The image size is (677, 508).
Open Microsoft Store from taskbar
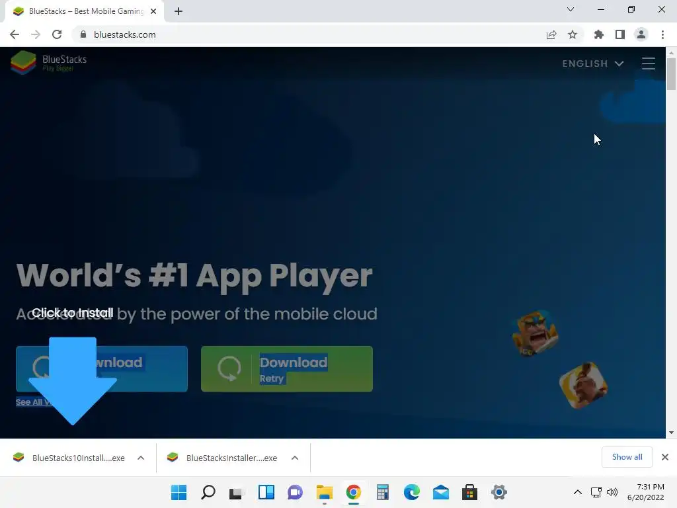[x=470, y=492]
